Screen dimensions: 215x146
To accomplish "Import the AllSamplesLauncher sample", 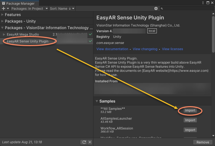I will pyautogui.click(x=190, y=120).
